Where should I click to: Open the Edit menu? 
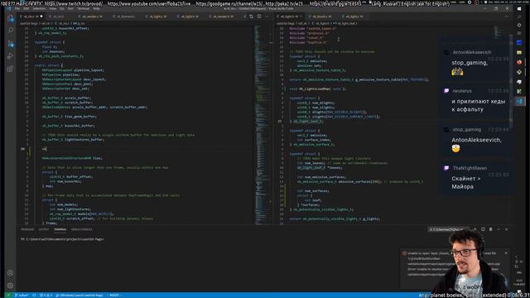(x=26, y=8)
